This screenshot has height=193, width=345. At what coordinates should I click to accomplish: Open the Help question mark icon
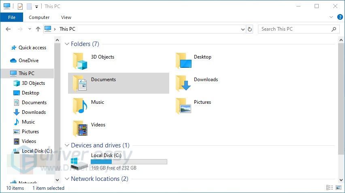[x=340, y=17]
